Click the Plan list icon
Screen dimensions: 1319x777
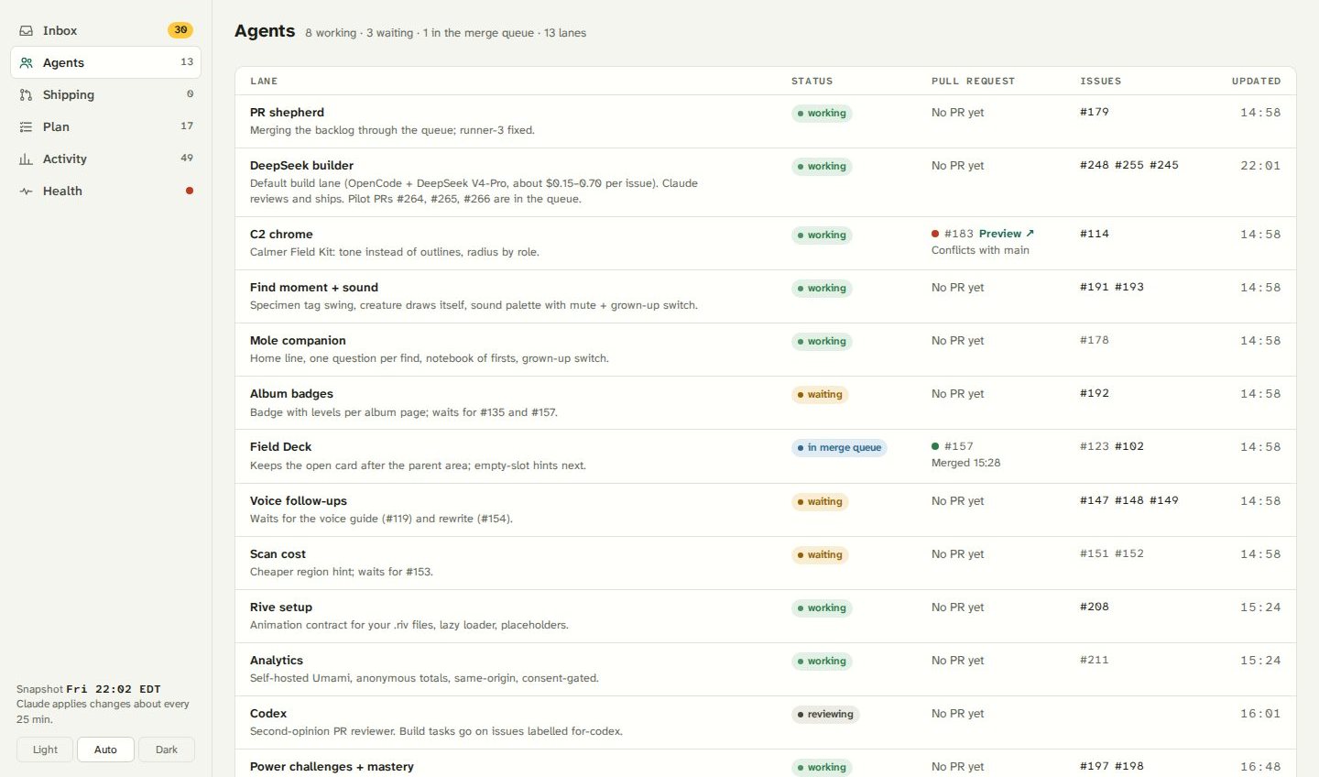(x=26, y=126)
